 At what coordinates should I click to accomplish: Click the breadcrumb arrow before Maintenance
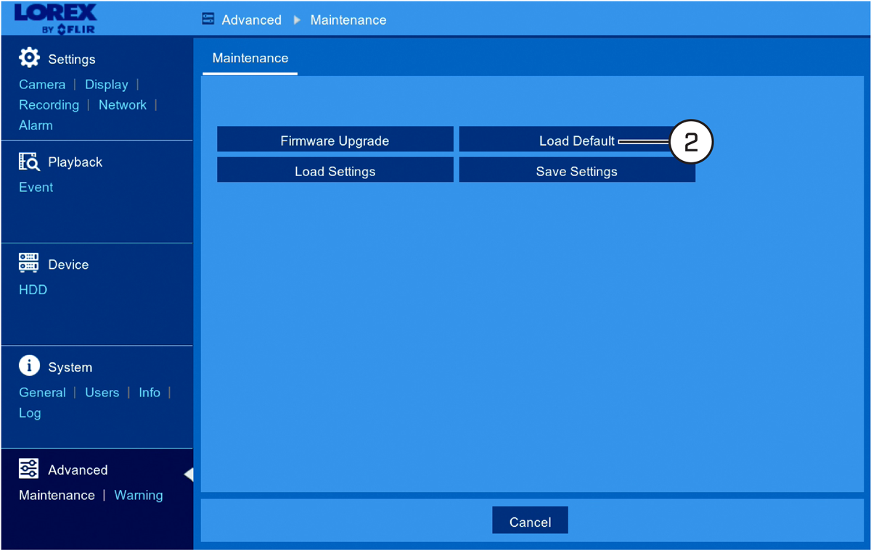pyautogui.click(x=297, y=20)
